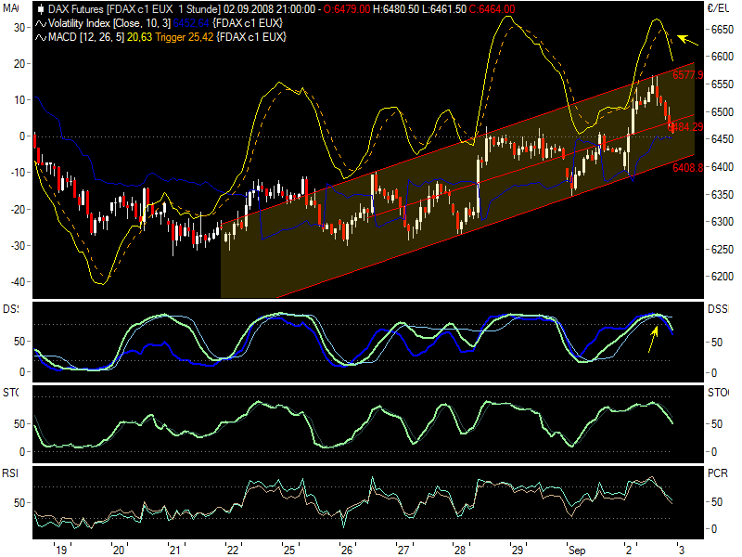Click the MACD axis value -20
742x557 pixels.
coord(17,210)
